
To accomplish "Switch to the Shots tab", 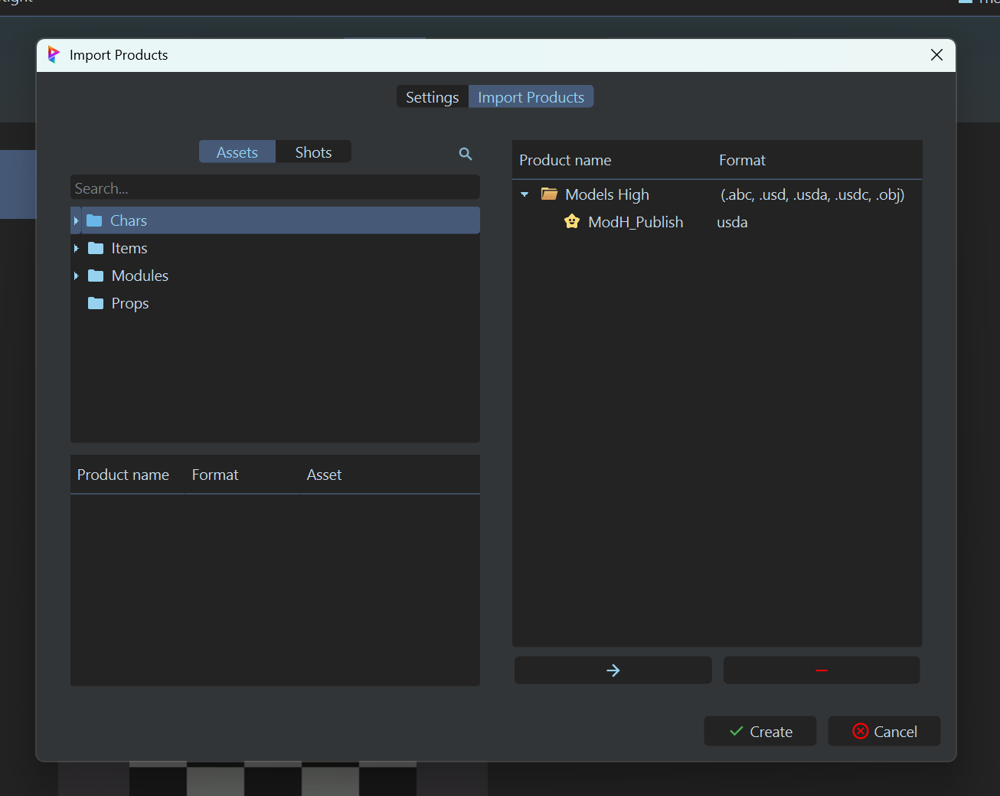I will pyautogui.click(x=313, y=152).
